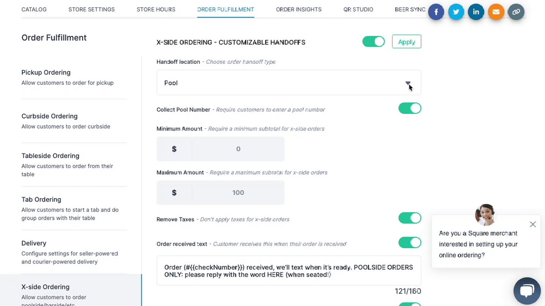
Task: Toggle X-Side Ordering customizable handoffs switch
Action: click(373, 42)
